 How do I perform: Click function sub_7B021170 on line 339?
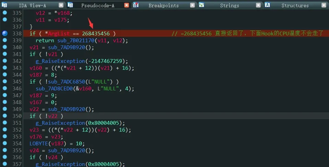76,40
